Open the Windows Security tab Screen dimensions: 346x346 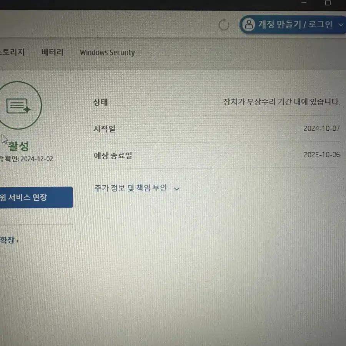pos(107,53)
